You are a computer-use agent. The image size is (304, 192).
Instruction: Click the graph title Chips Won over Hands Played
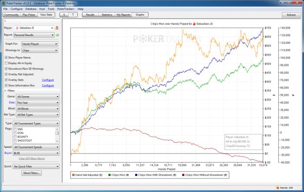(x=182, y=24)
